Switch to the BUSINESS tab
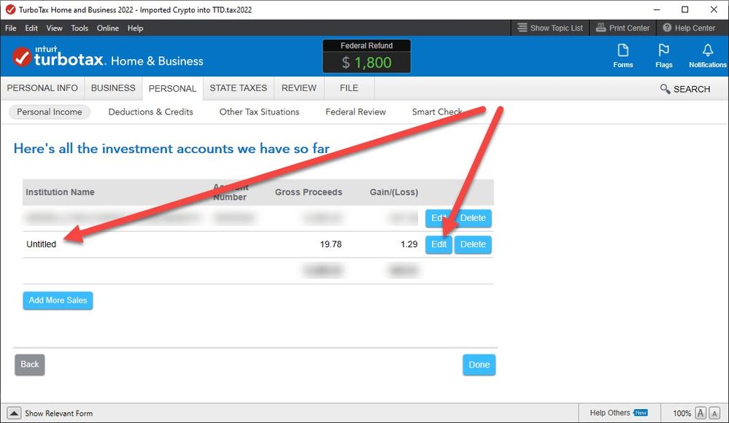The width and height of the screenshot is (729, 423). point(112,88)
